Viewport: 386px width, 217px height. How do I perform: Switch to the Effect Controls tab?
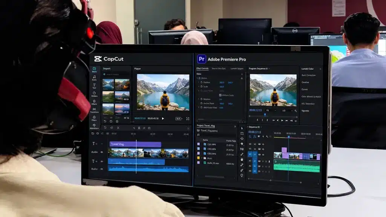coord(202,69)
